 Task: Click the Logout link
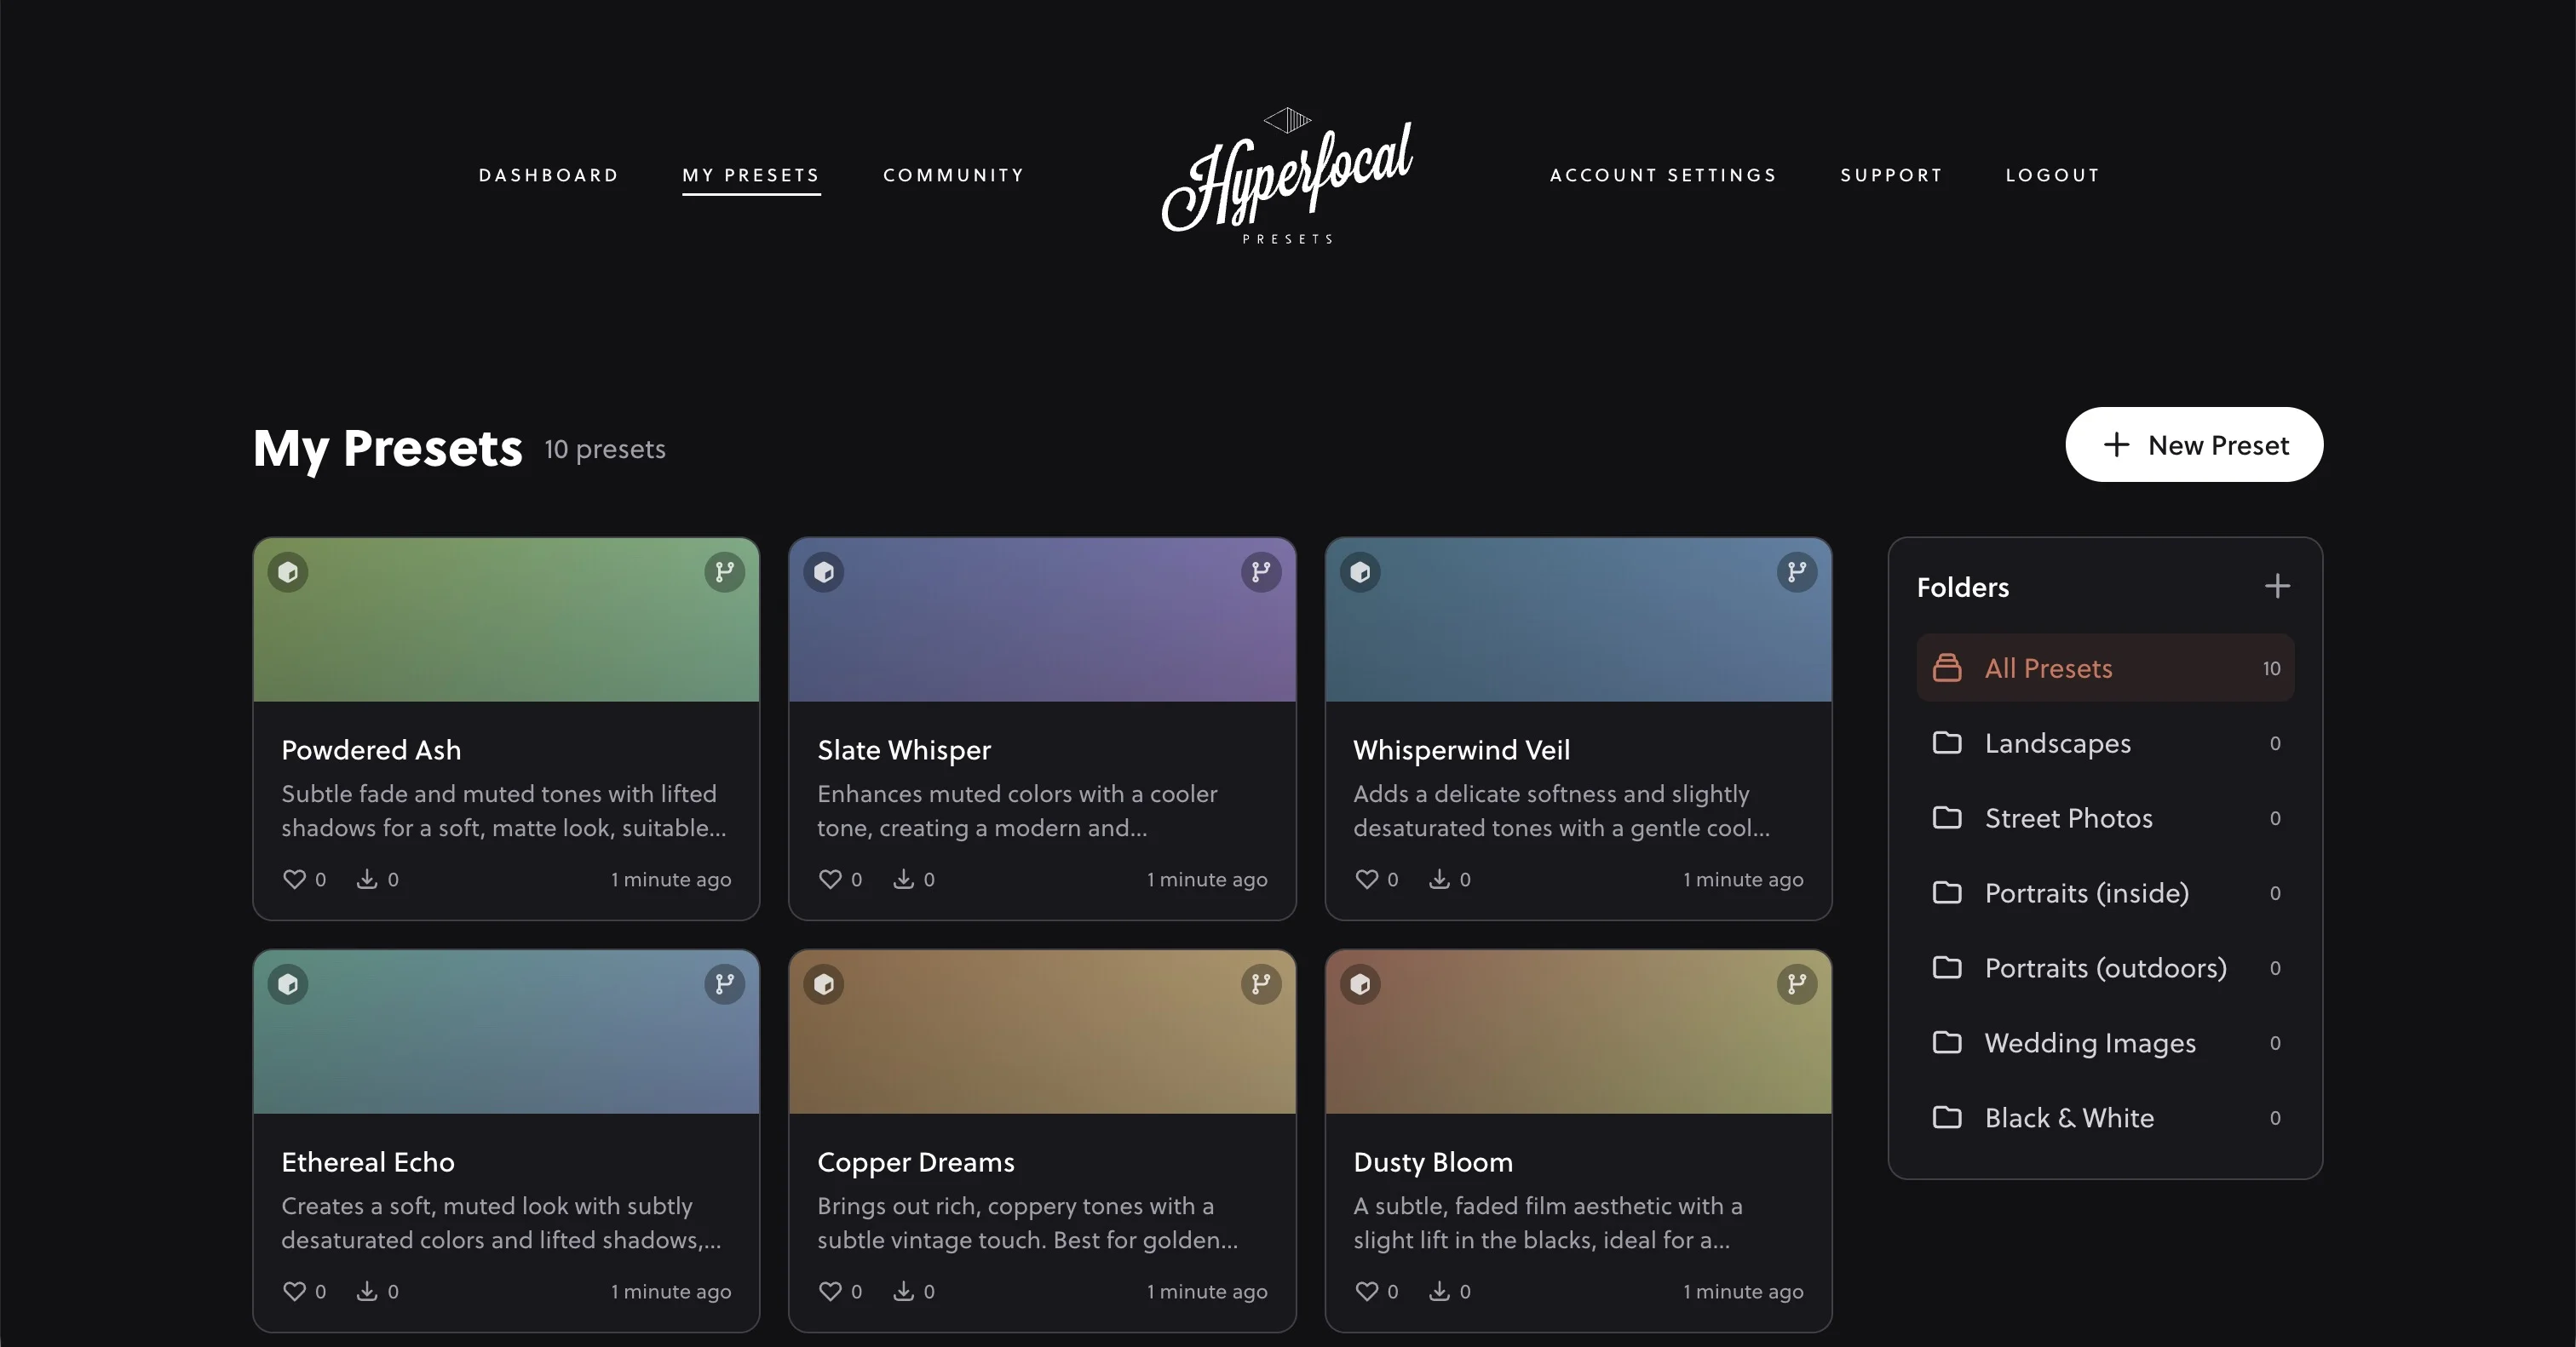point(2052,175)
